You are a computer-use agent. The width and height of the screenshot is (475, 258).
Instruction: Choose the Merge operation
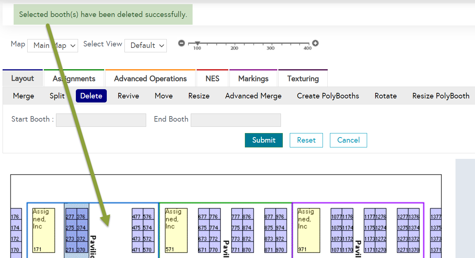24,96
